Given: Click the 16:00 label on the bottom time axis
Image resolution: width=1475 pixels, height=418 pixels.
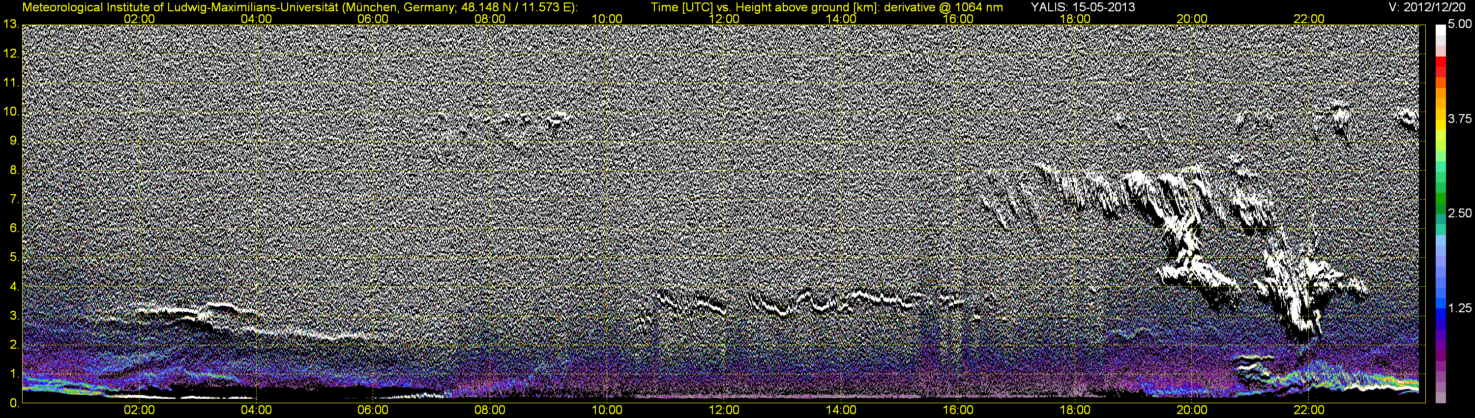Looking at the screenshot, I should point(958,411).
